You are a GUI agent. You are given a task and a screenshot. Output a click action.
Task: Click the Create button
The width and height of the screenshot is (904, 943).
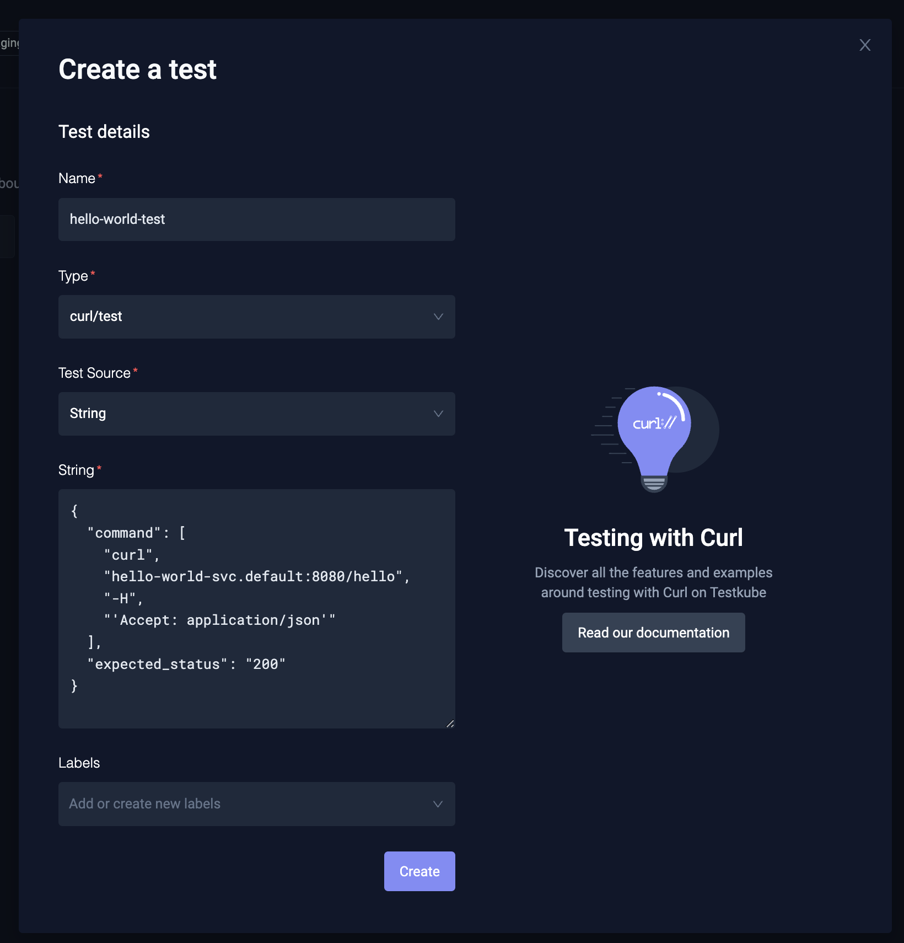(x=419, y=871)
